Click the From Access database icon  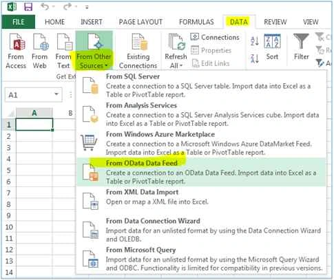point(17,42)
